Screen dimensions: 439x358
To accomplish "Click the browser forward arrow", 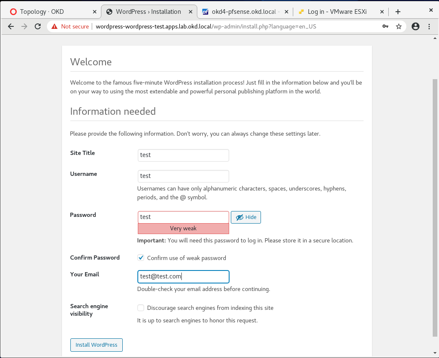I will point(24,26).
